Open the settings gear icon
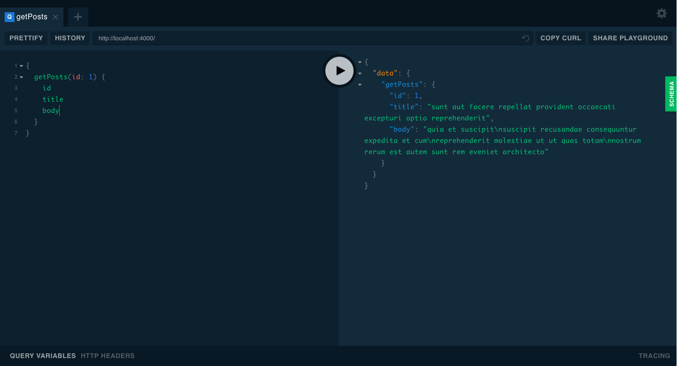677x366 pixels. click(662, 14)
